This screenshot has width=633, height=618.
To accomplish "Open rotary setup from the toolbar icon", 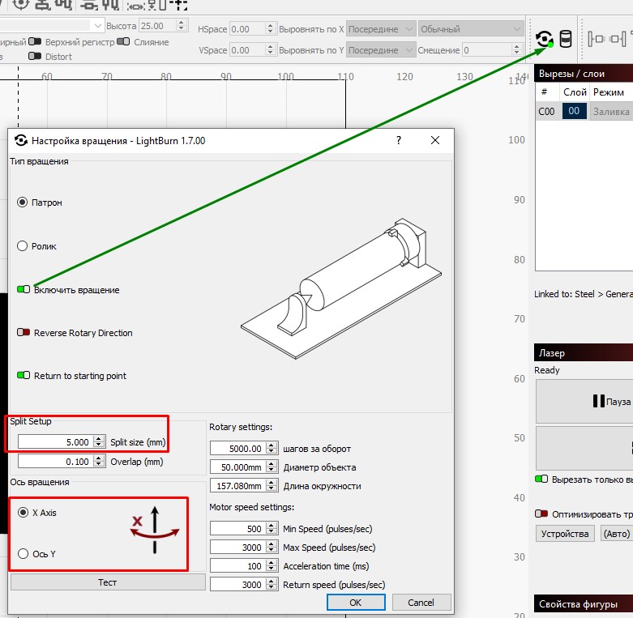I will tap(545, 39).
